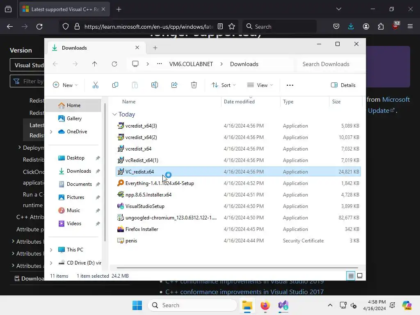The image size is (420, 315).
Task: Bookmark this page with the star icon
Action: (x=232, y=27)
